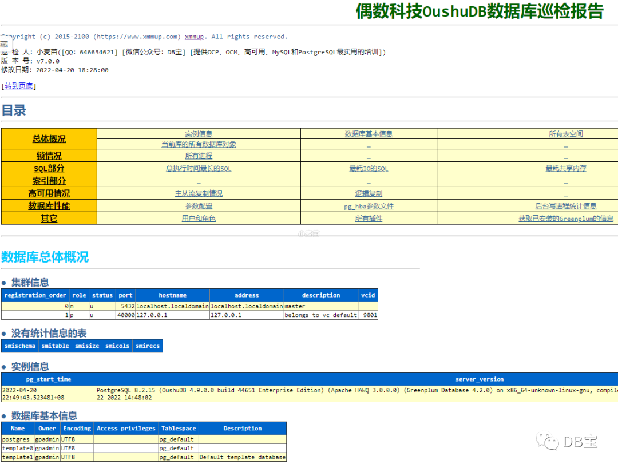Open the 实例信息 table-of-contents link

tap(199, 134)
